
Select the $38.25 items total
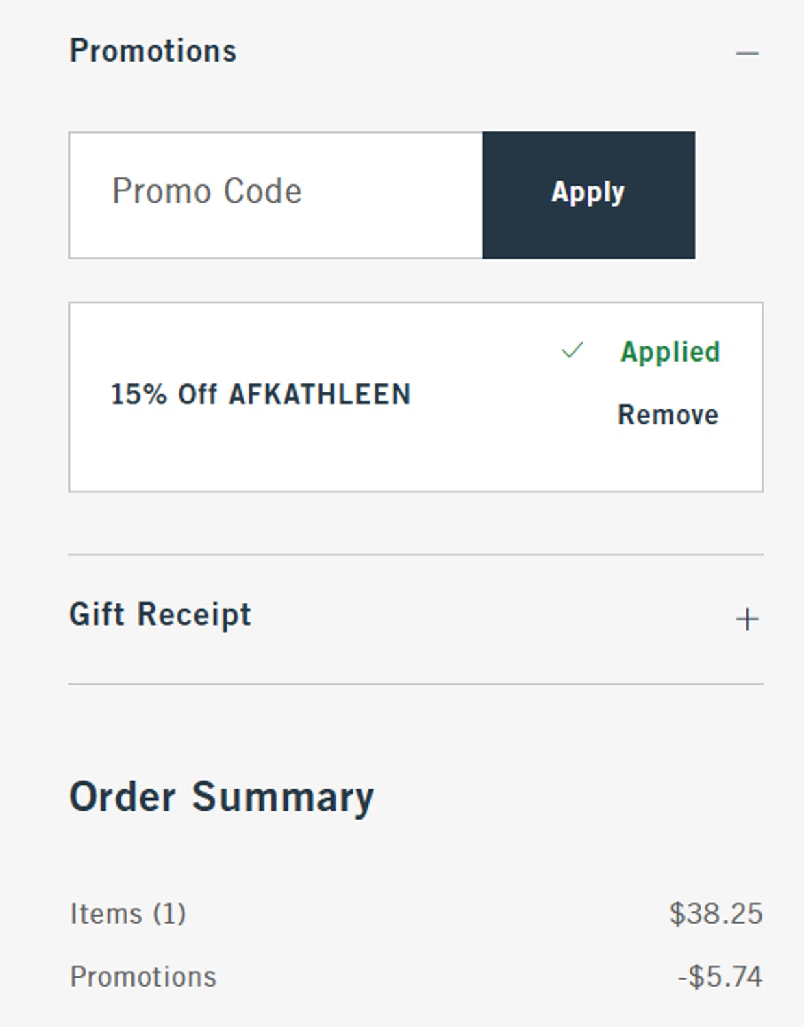[x=716, y=914]
